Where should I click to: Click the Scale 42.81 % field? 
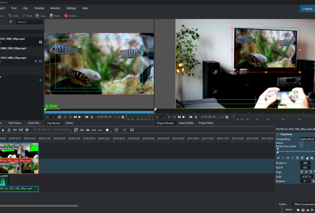[x=307, y=177]
